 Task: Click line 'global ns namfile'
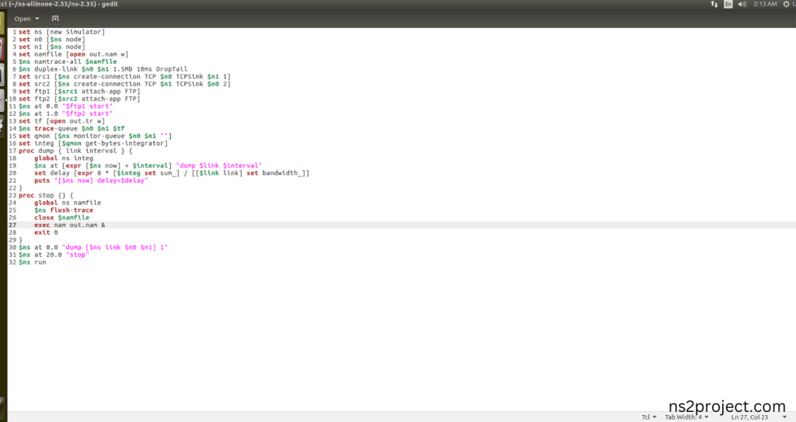(68, 203)
